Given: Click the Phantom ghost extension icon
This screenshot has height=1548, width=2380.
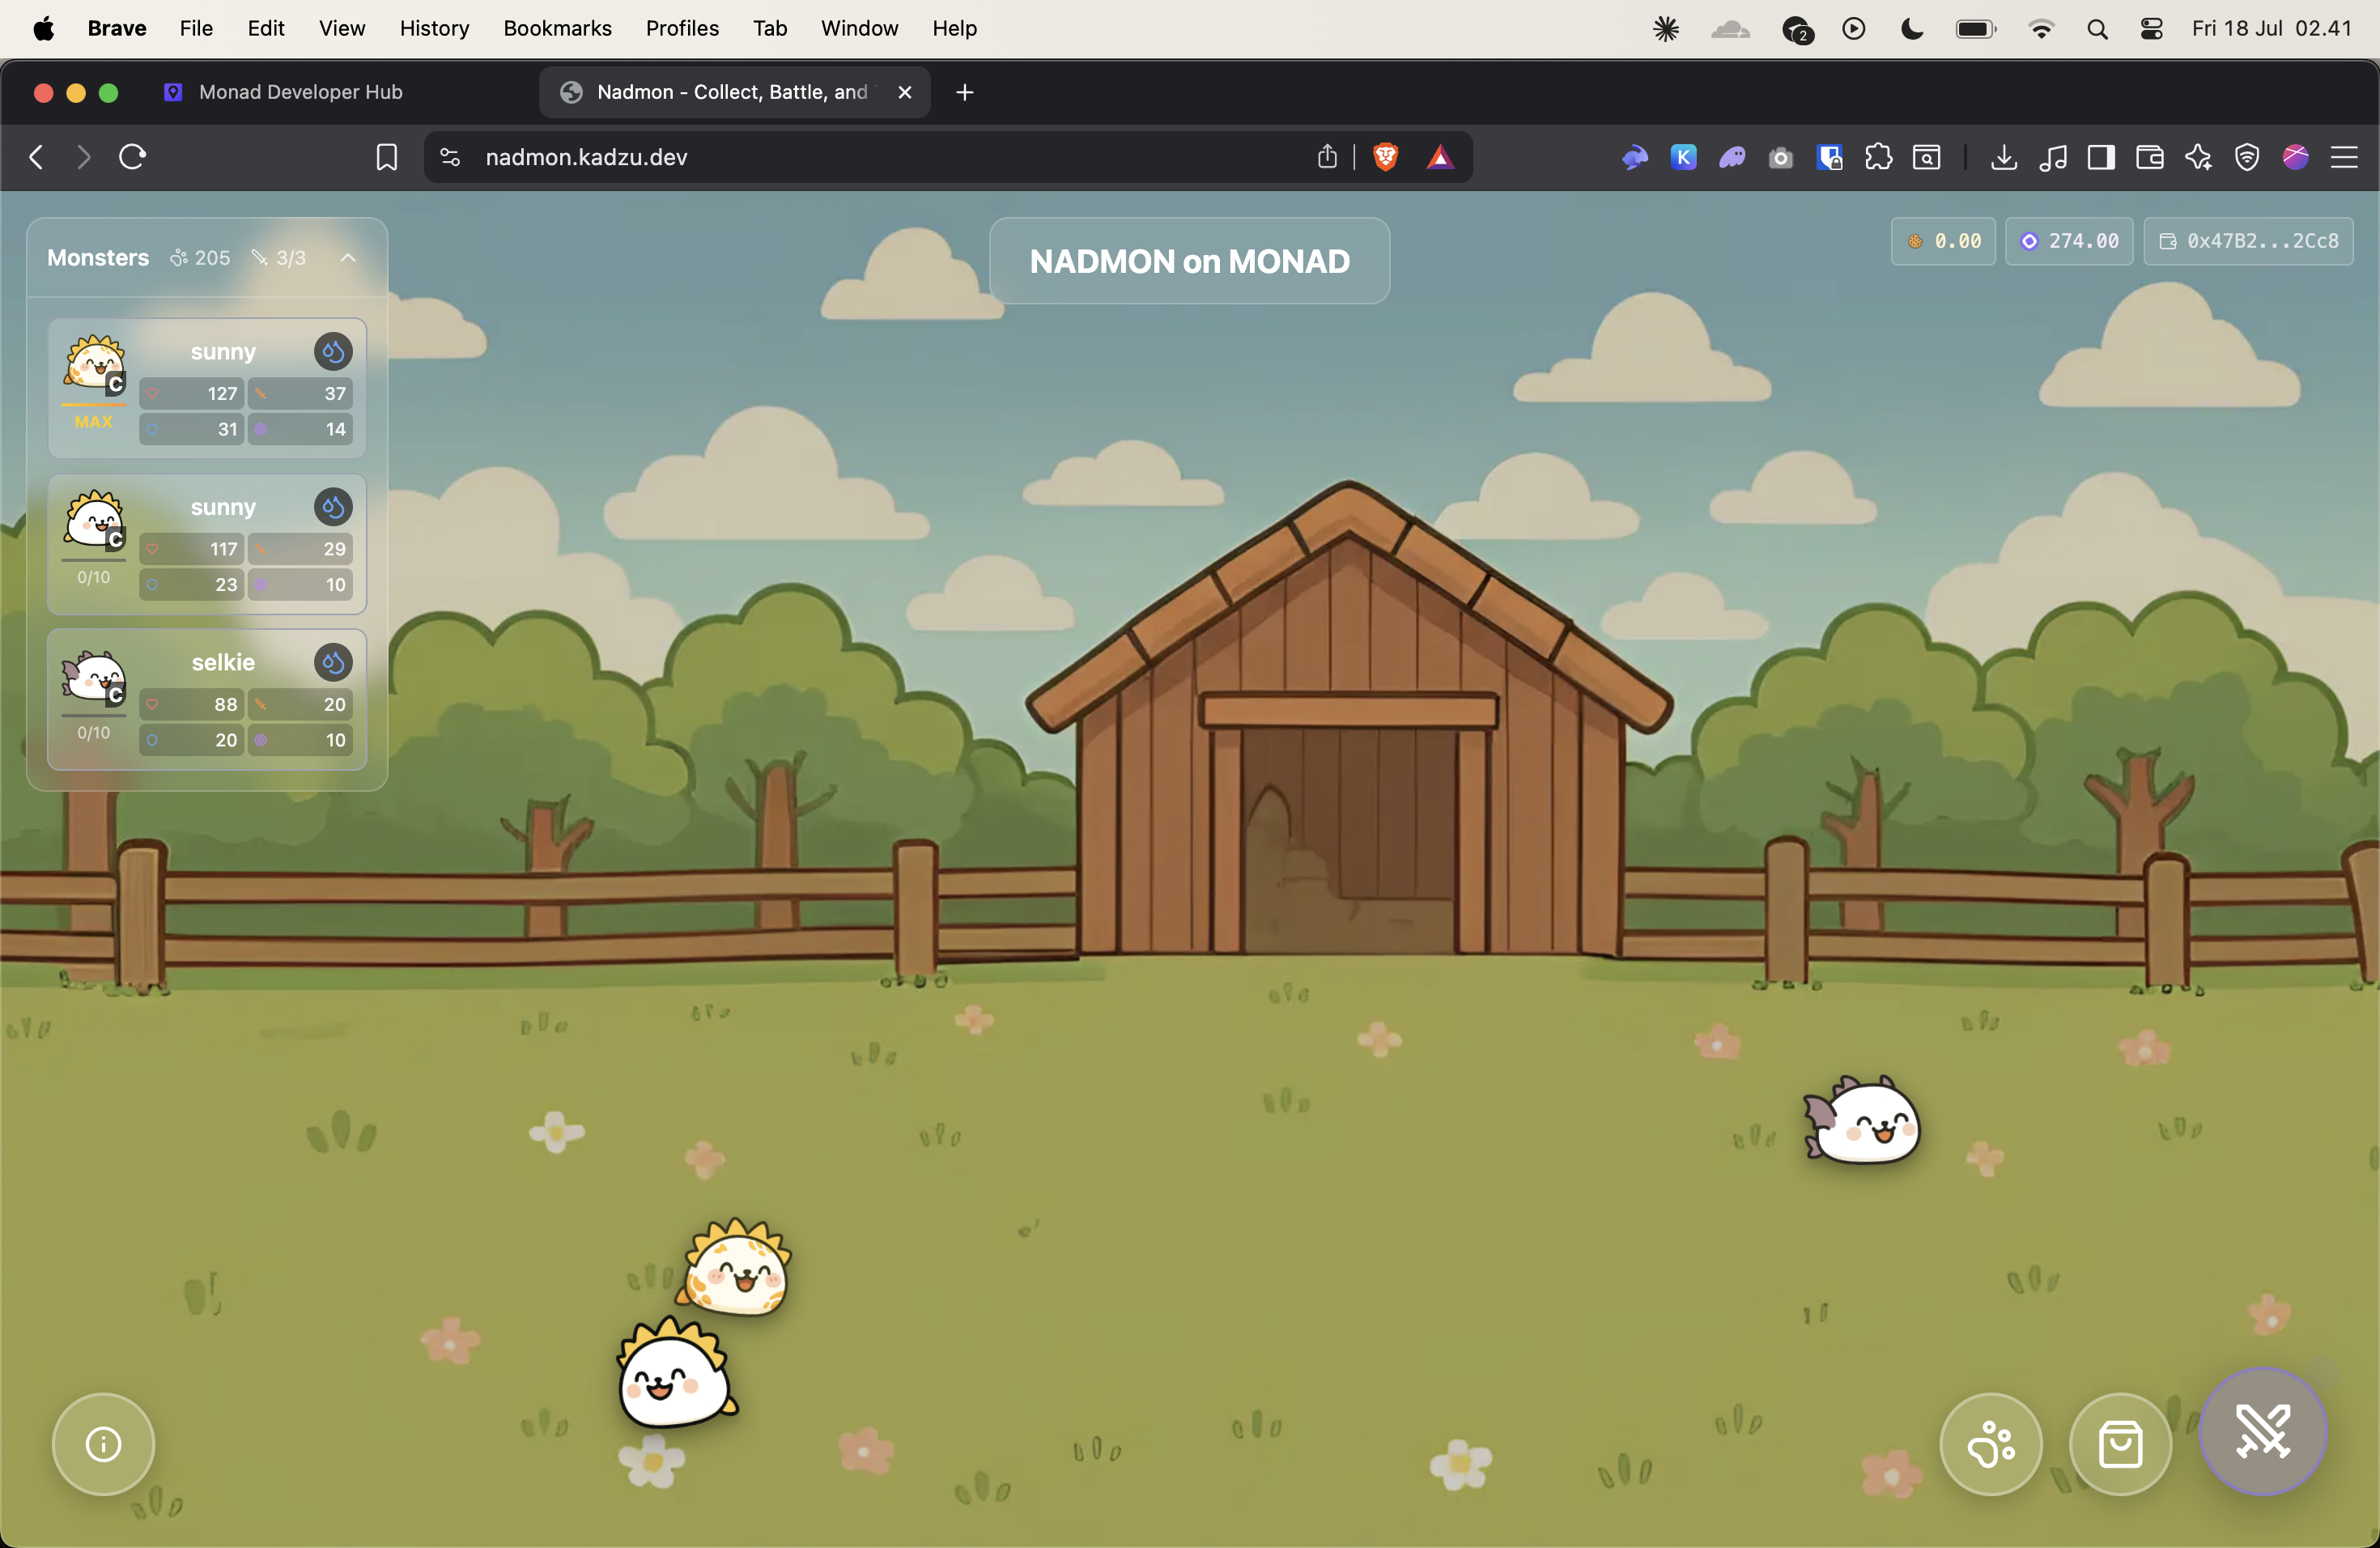Looking at the screenshot, I should pyautogui.click(x=1732, y=157).
